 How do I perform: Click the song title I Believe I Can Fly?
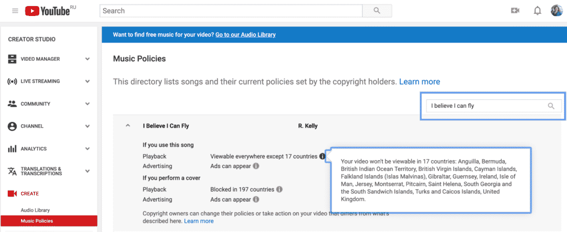coord(166,126)
